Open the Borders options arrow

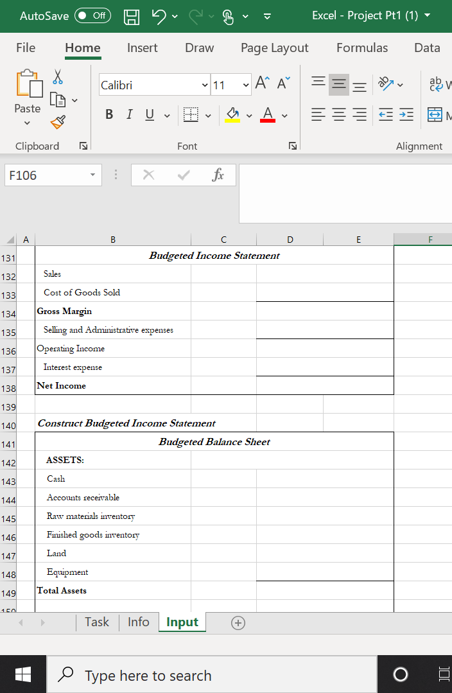pos(208,116)
